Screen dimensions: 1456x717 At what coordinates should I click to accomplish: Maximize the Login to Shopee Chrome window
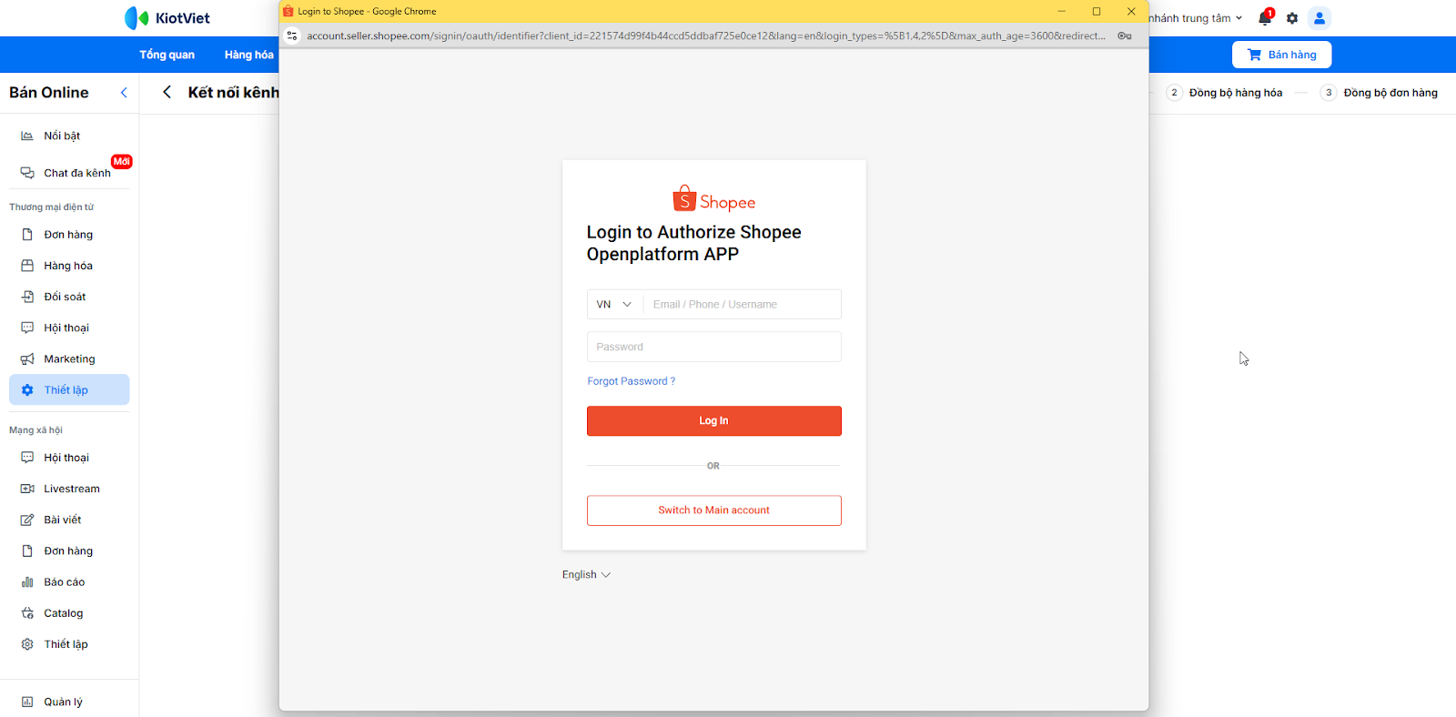pyautogui.click(x=1097, y=11)
